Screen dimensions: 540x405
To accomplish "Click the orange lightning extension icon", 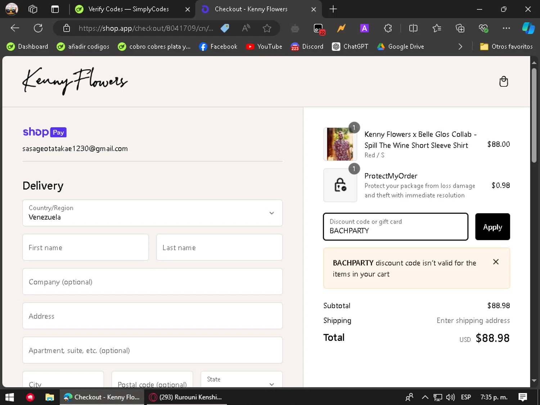I will click(341, 28).
